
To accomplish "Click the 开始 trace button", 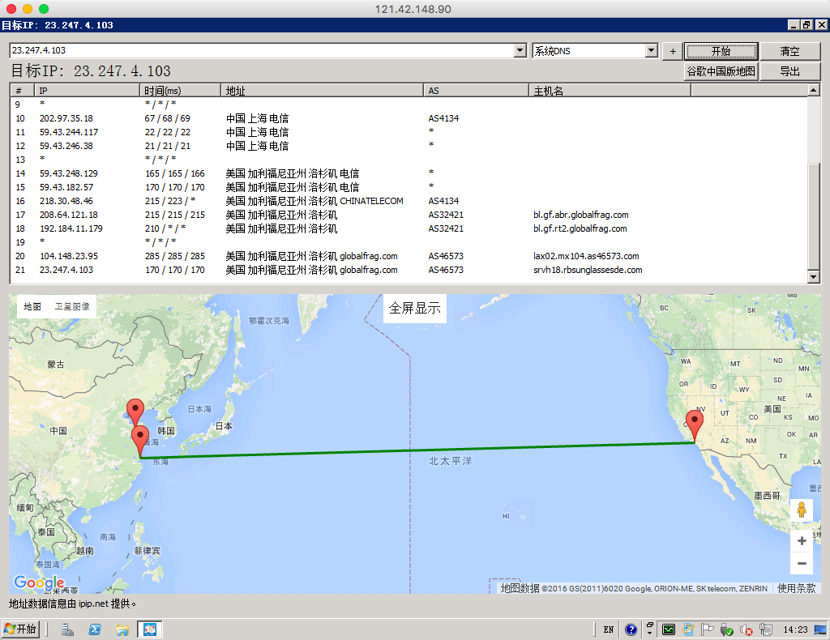I will pyautogui.click(x=721, y=51).
